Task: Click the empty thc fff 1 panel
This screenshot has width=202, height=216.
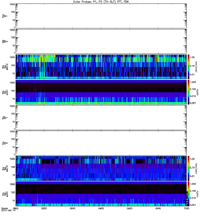Action: click(x=101, y=118)
